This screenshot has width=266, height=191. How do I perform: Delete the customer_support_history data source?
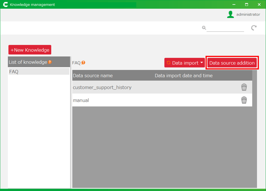244,87
